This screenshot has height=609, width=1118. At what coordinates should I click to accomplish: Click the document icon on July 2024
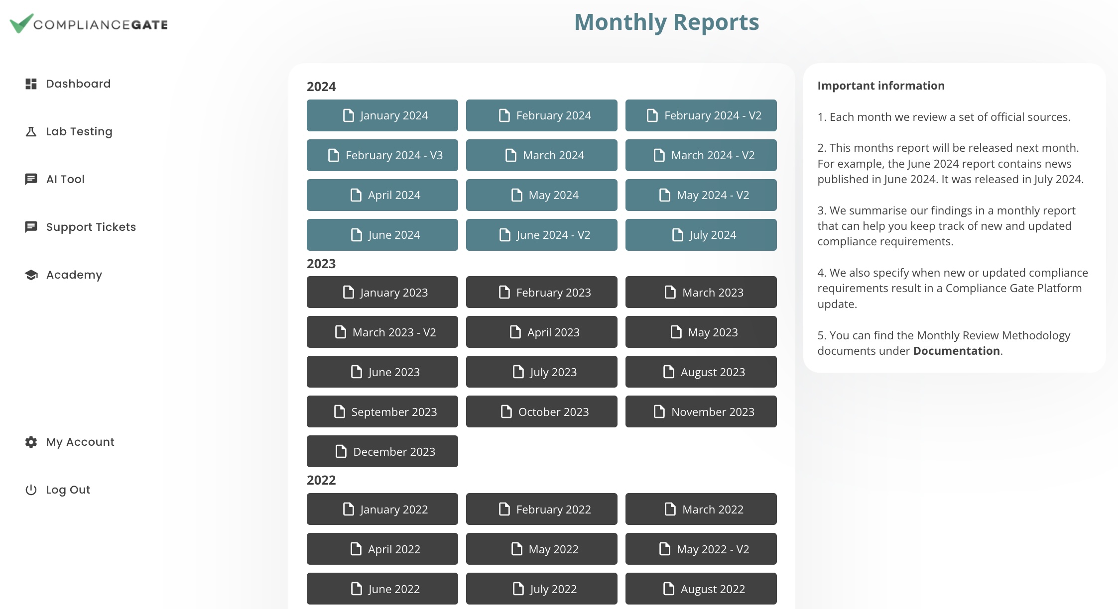tap(677, 235)
